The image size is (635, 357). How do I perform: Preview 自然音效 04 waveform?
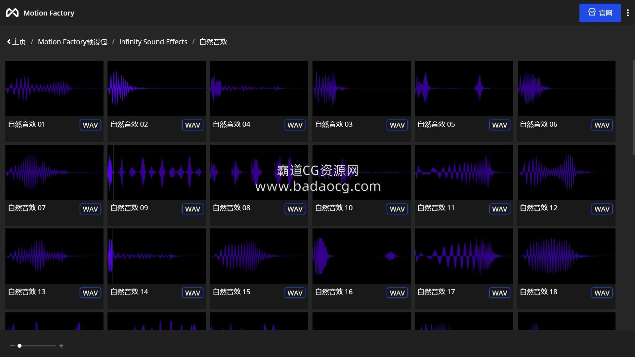pyautogui.click(x=259, y=88)
